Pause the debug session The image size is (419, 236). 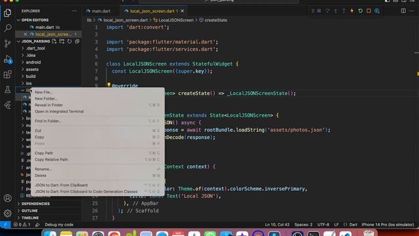(319, 10)
